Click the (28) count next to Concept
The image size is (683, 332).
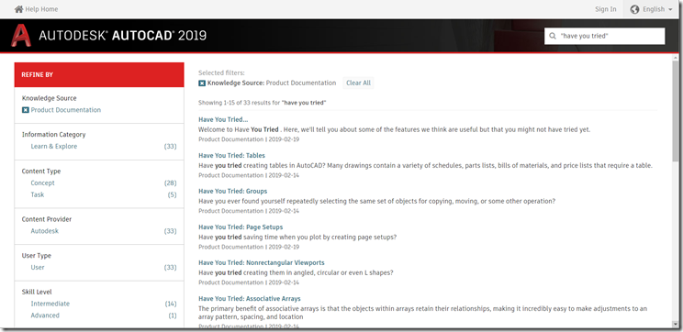click(171, 183)
